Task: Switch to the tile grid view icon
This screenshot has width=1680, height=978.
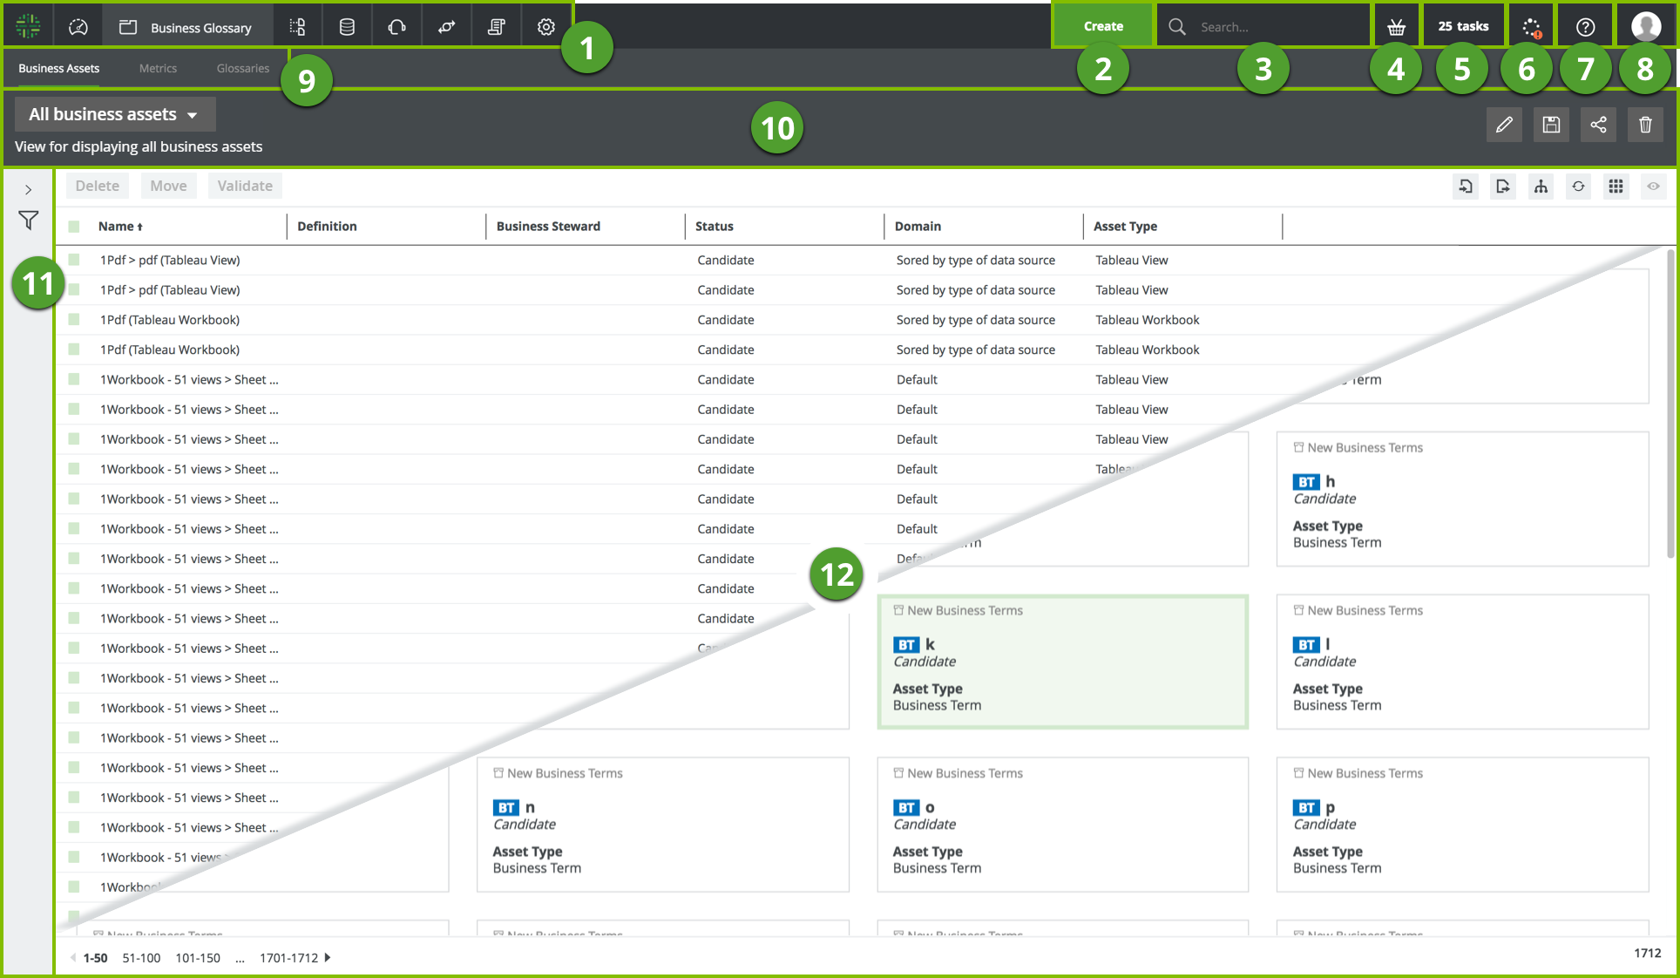Action: click(1616, 187)
